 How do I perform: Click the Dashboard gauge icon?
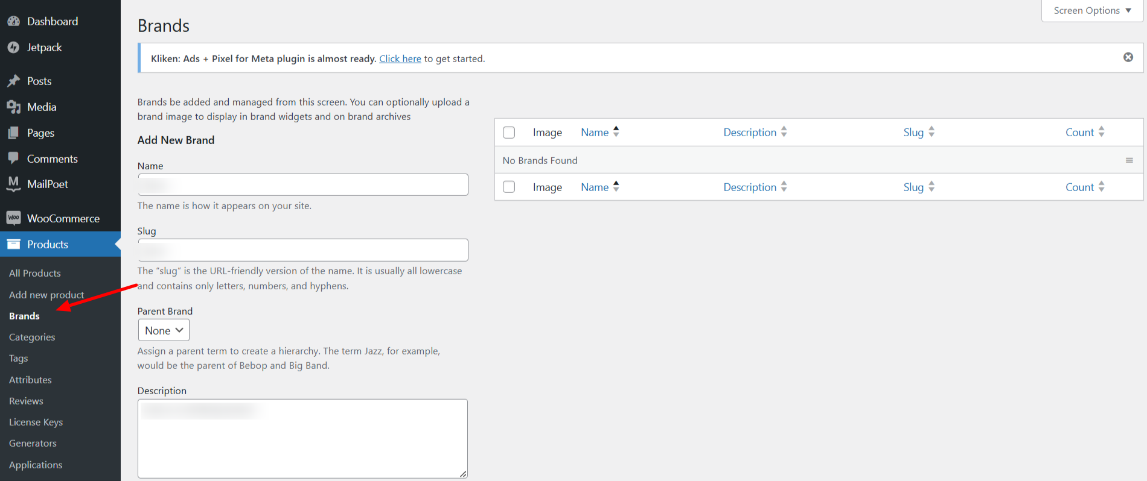click(x=13, y=21)
